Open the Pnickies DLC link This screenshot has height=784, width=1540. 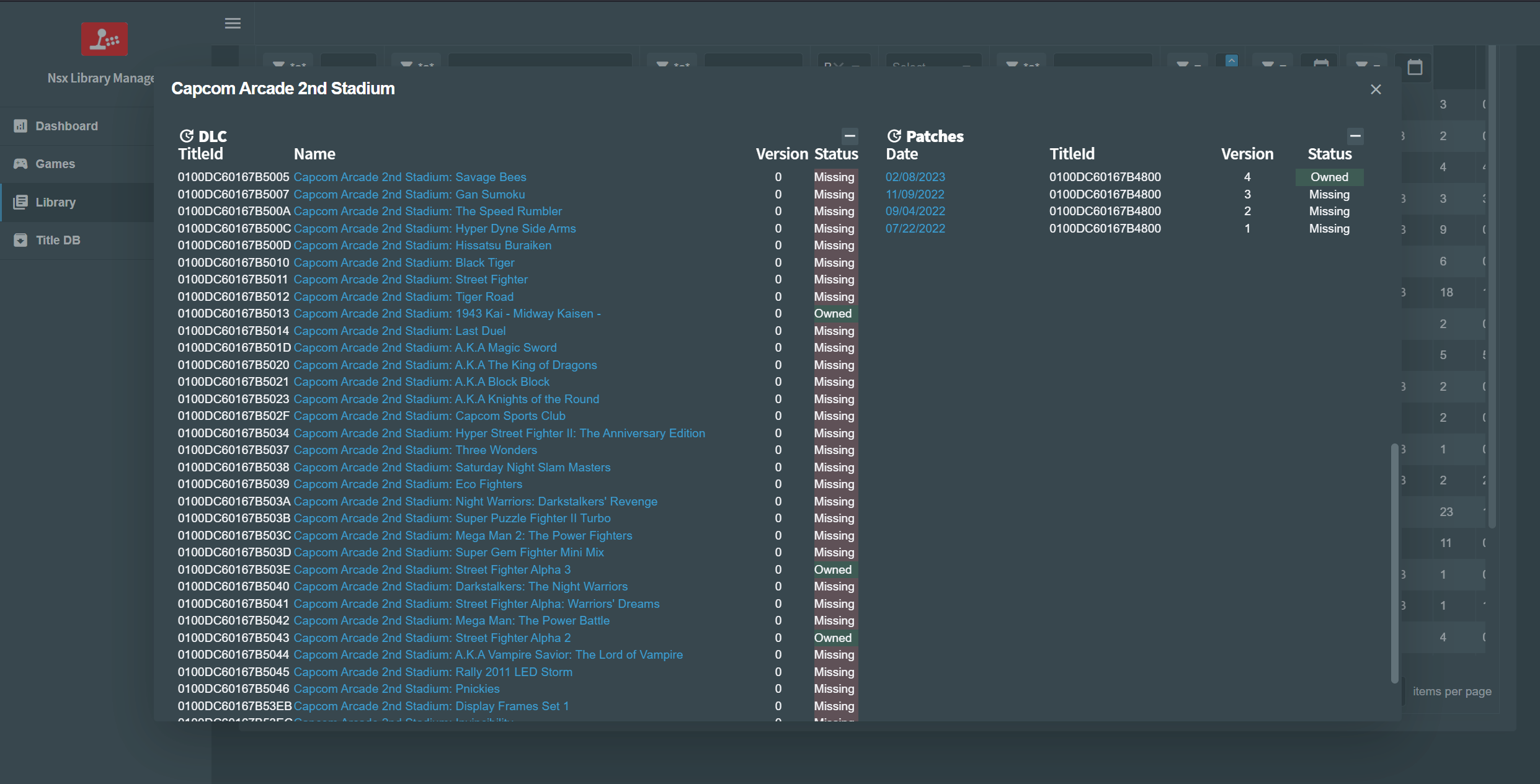tap(397, 688)
